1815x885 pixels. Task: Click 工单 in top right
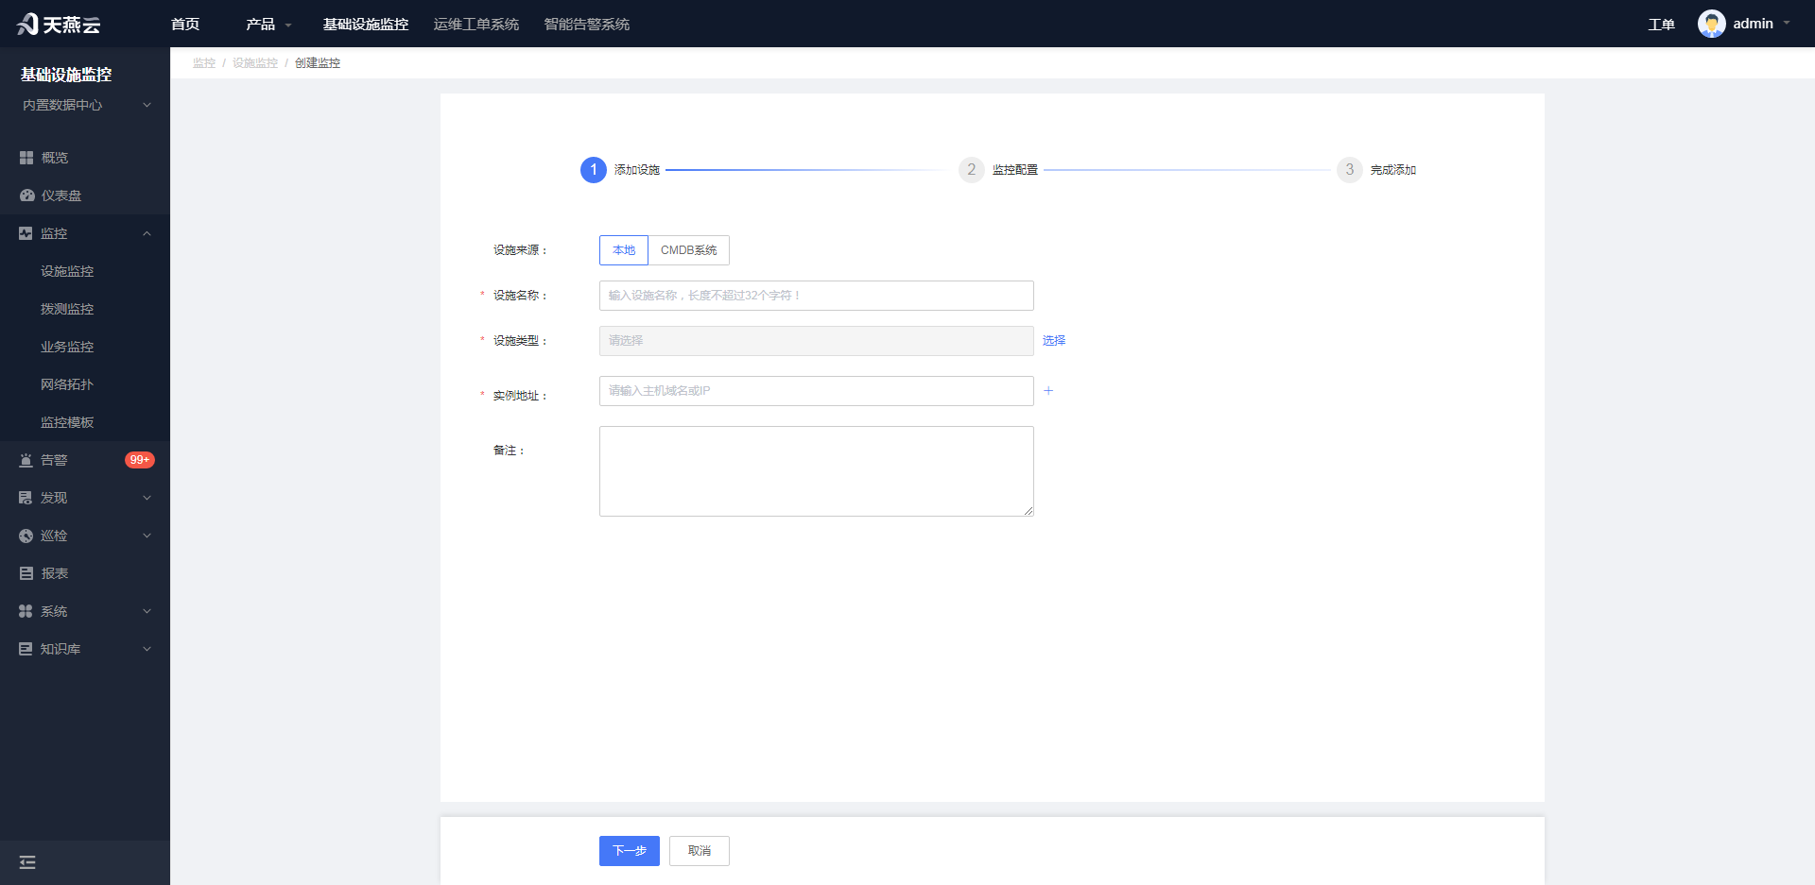[x=1661, y=25]
